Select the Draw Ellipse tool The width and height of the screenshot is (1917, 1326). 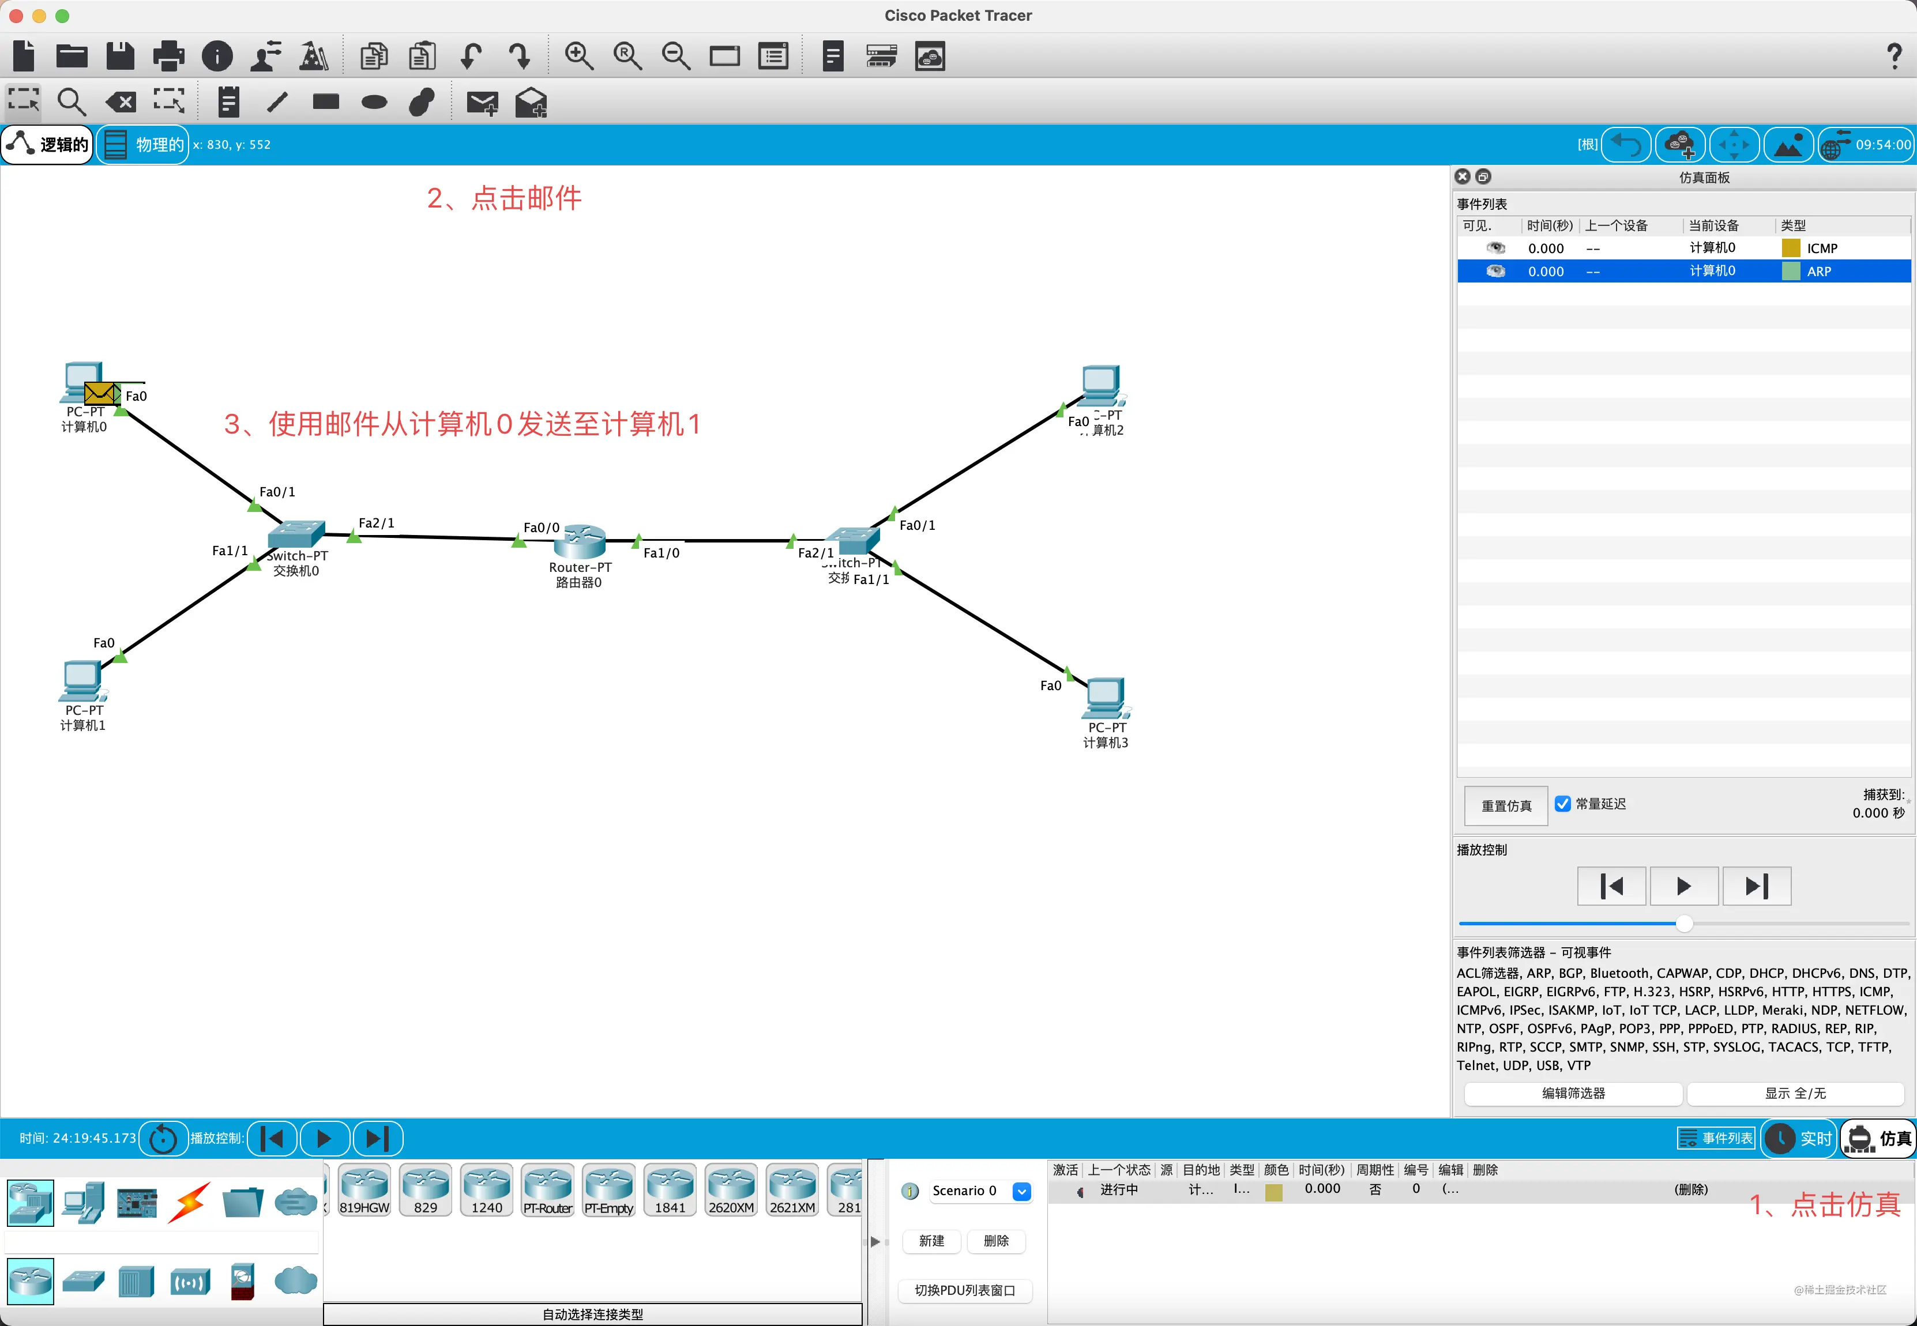[x=374, y=102]
